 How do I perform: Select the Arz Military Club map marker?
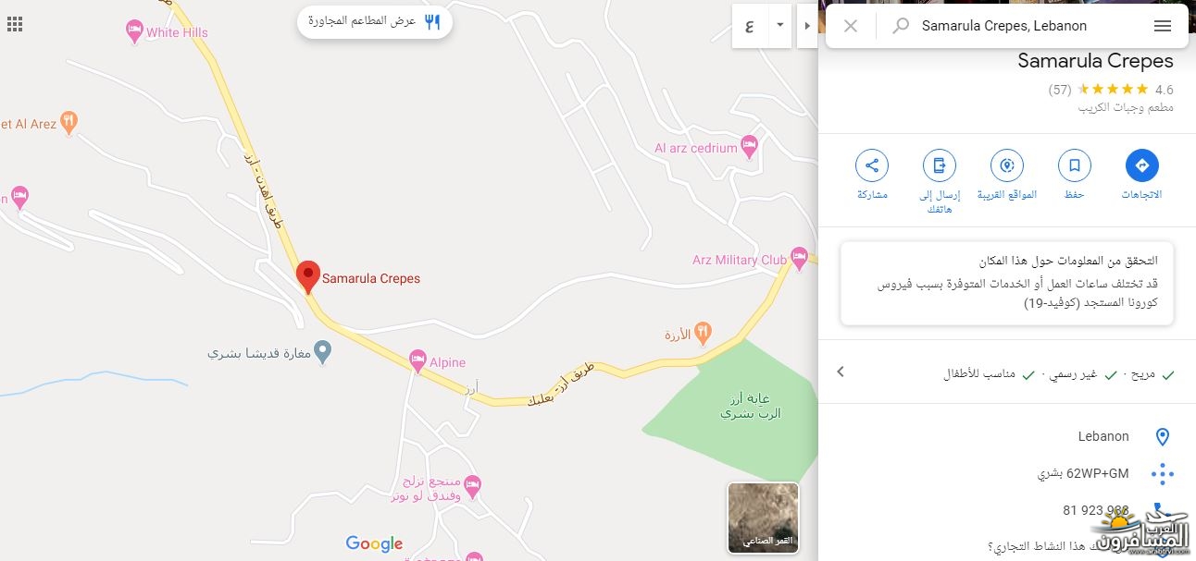[800, 256]
